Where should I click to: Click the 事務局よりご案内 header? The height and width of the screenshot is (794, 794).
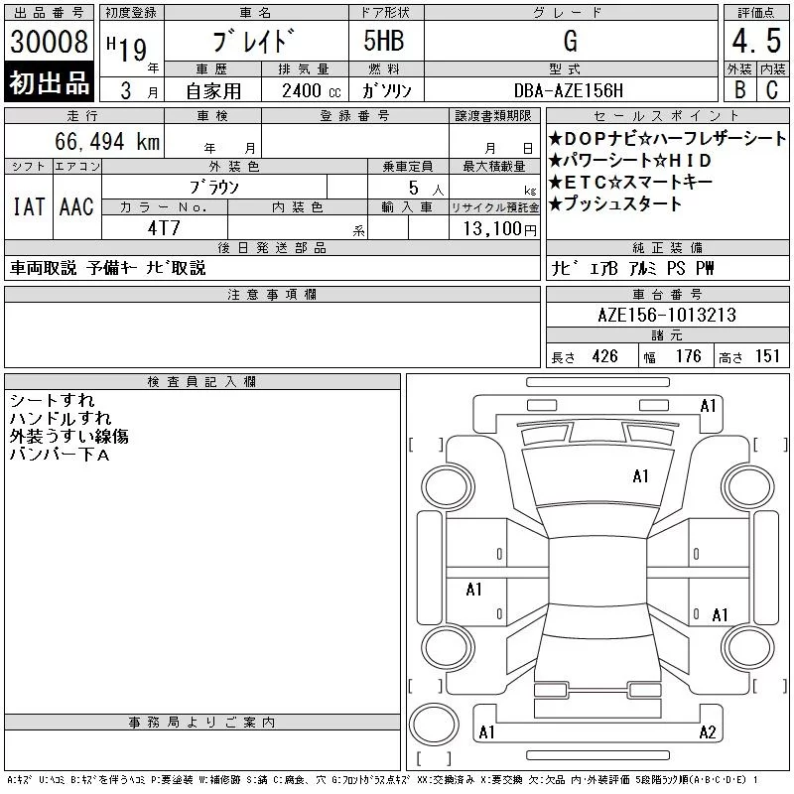pos(201,723)
